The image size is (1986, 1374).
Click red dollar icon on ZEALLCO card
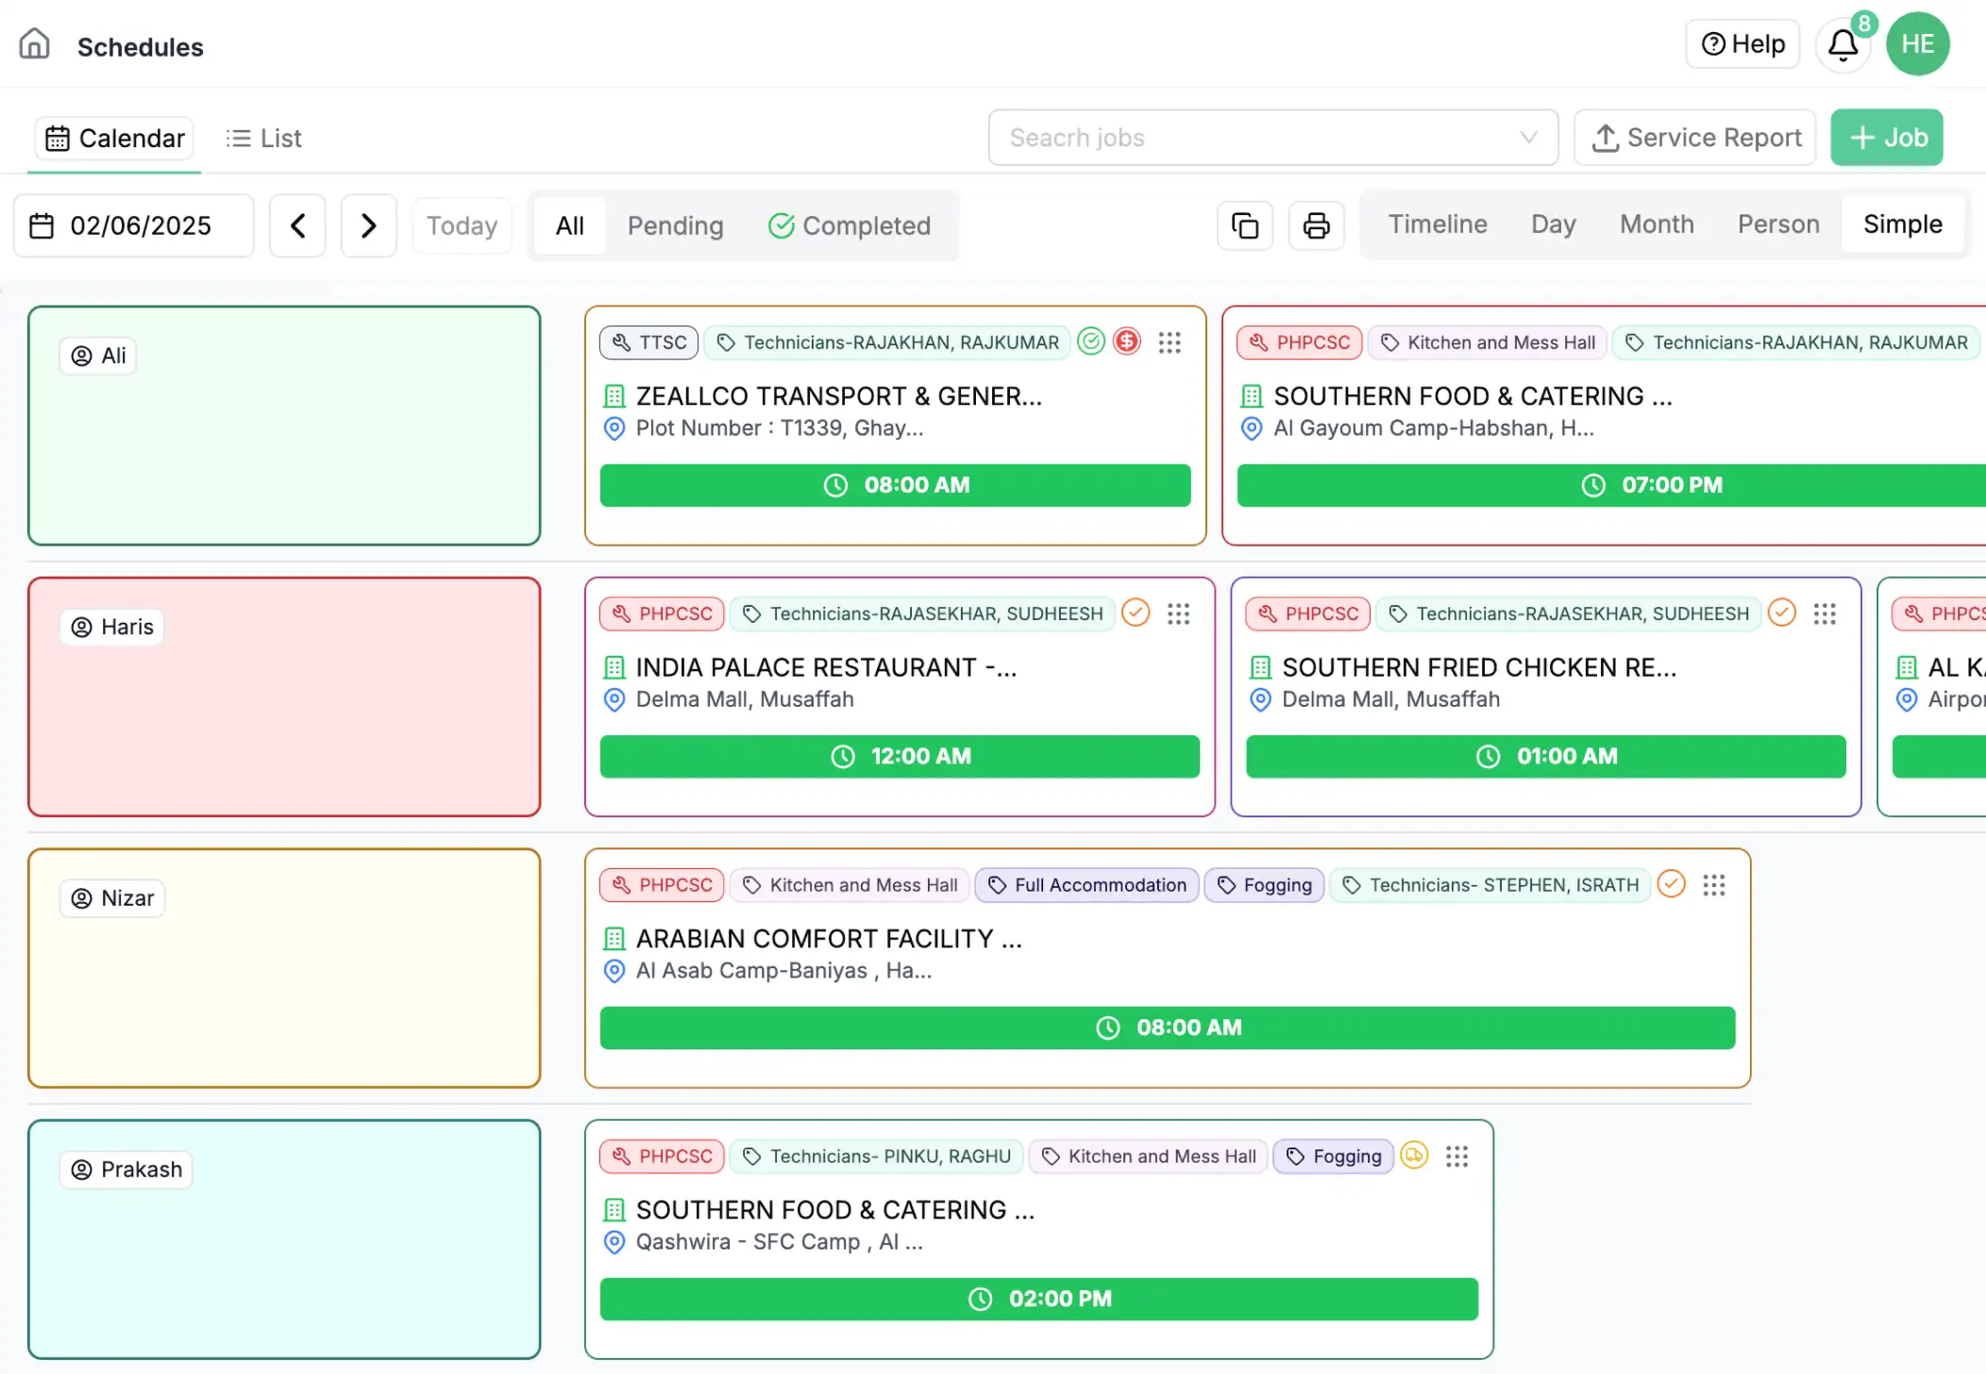coord(1127,342)
